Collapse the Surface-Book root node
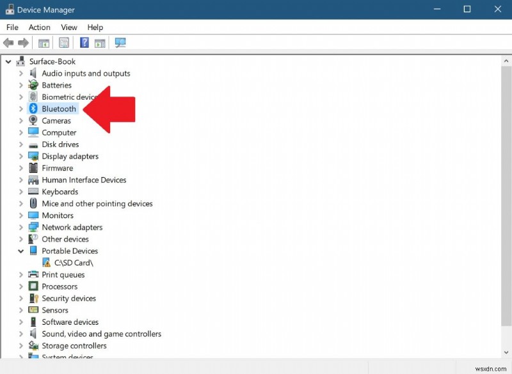 (x=8, y=61)
